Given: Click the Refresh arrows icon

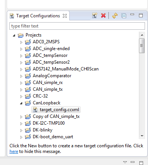Looking at the screenshot, I should point(115,16).
